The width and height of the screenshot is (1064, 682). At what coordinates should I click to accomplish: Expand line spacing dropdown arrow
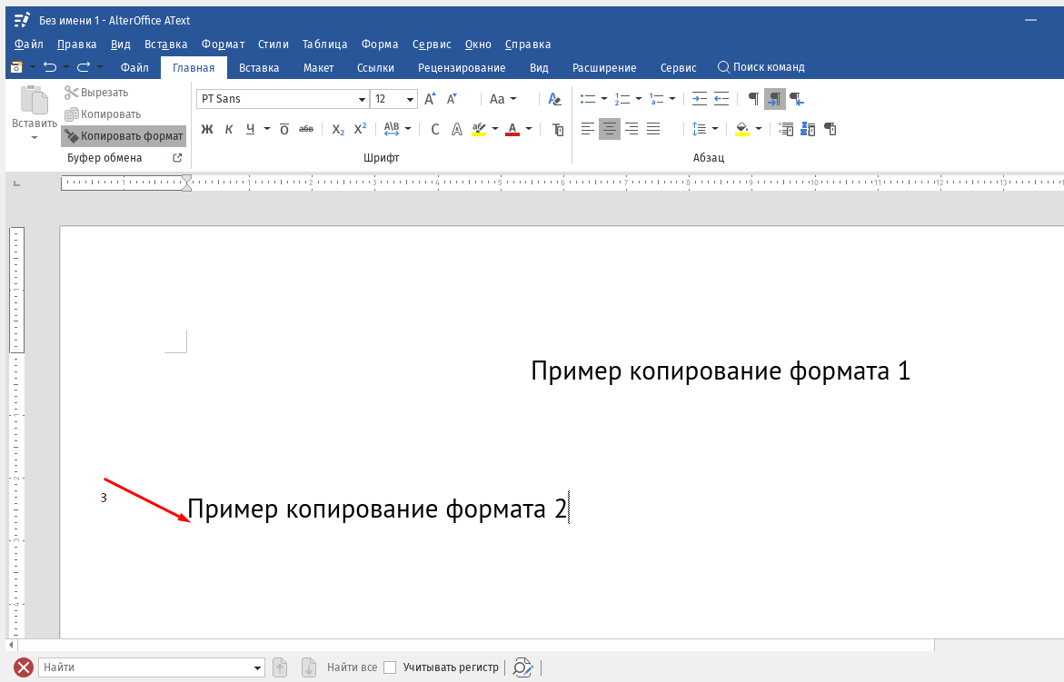click(714, 129)
